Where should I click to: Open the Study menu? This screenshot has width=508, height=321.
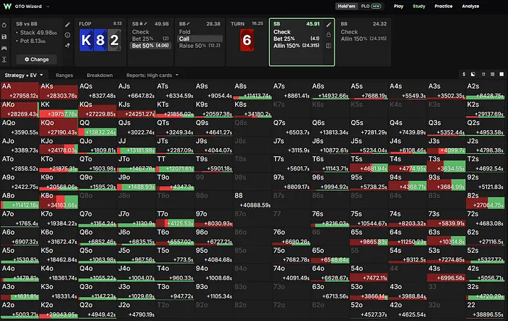[x=419, y=6]
